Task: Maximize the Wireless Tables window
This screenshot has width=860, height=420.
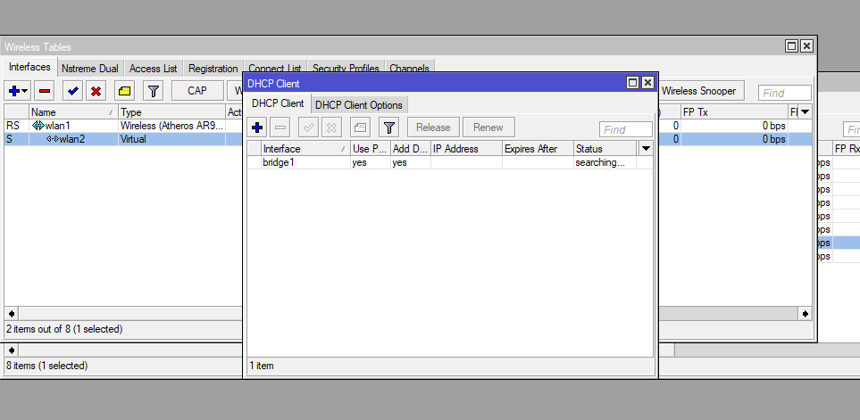Action: click(x=791, y=46)
